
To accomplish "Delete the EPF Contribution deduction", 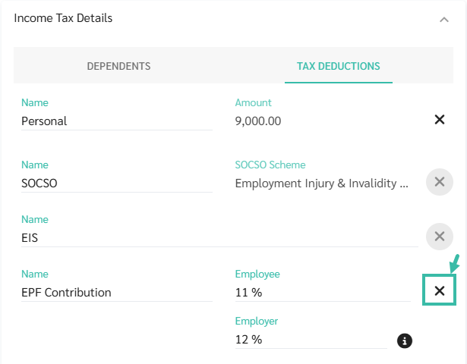I will tap(439, 290).
